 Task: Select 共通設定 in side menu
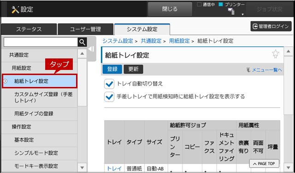click(x=39, y=55)
